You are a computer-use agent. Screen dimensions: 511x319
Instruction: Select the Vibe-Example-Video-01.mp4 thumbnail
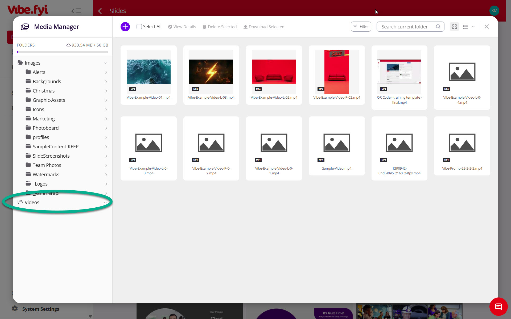tap(149, 72)
